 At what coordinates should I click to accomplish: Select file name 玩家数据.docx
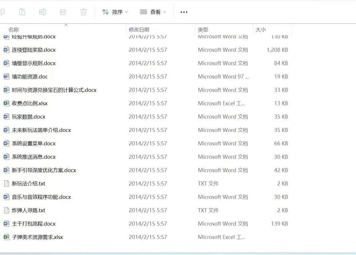[x=28, y=117]
